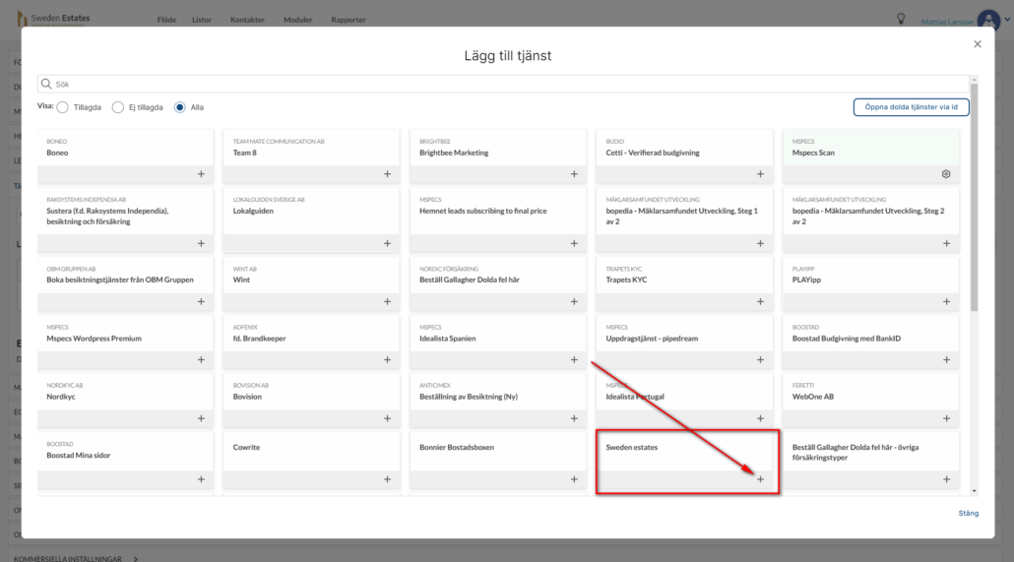Open the user profile avatar at top right
The width and height of the screenshot is (1014, 562).
pyautogui.click(x=988, y=21)
